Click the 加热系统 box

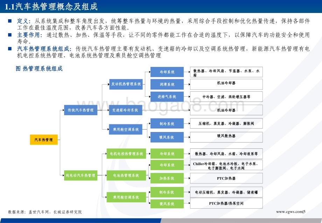[167, 178]
